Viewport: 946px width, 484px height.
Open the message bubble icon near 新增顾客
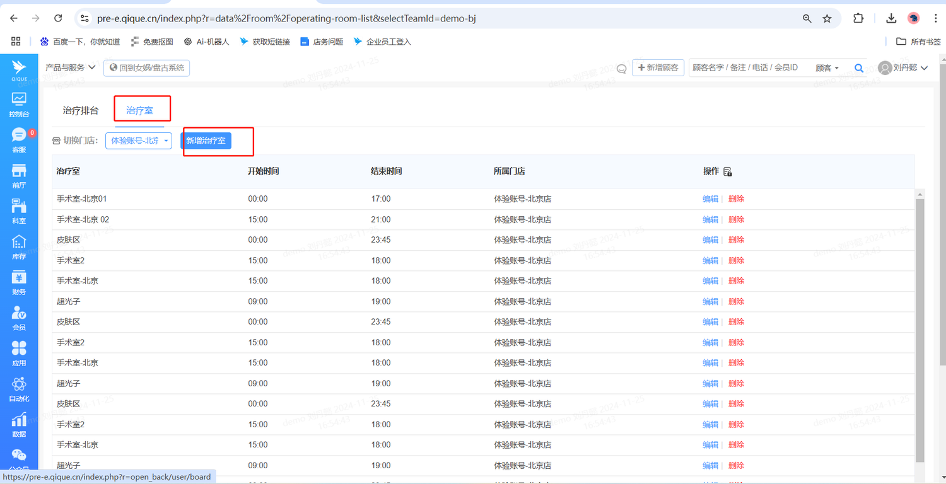point(621,69)
